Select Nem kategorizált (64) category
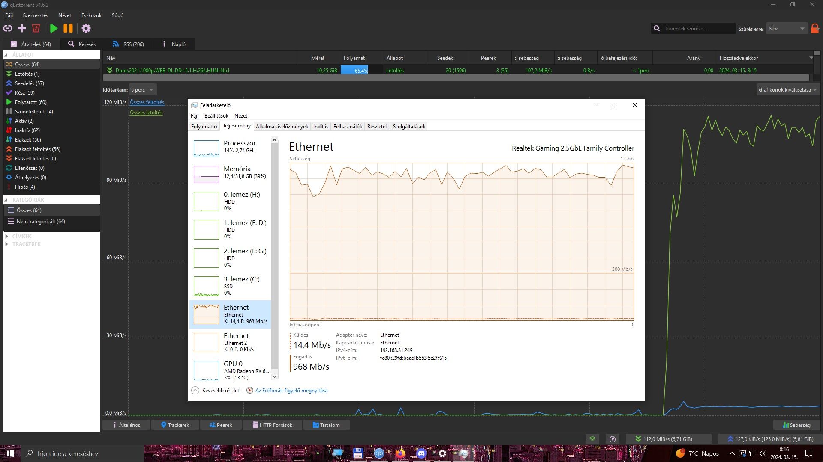823x462 pixels. pos(51,222)
